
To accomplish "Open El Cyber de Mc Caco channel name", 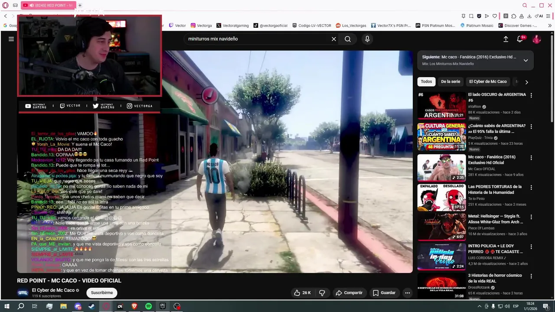I will [53, 290].
